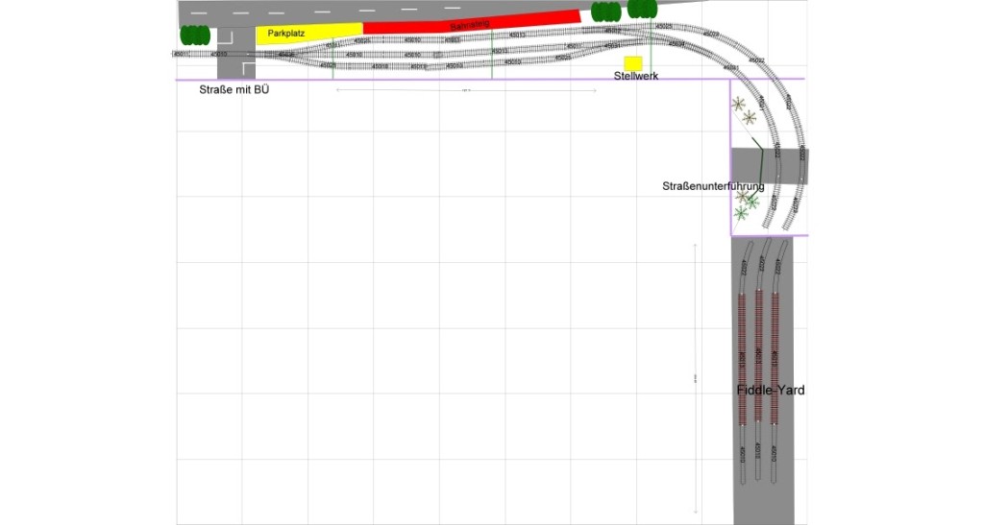Image resolution: width=984 pixels, height=525 pixels.
Task: Click the horizontal dimension line below the station
Action: click(x=466, y=90)
